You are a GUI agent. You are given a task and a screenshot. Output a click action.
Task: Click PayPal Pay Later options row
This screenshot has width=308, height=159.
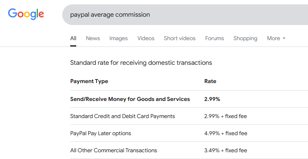click(x=101, y=133)
